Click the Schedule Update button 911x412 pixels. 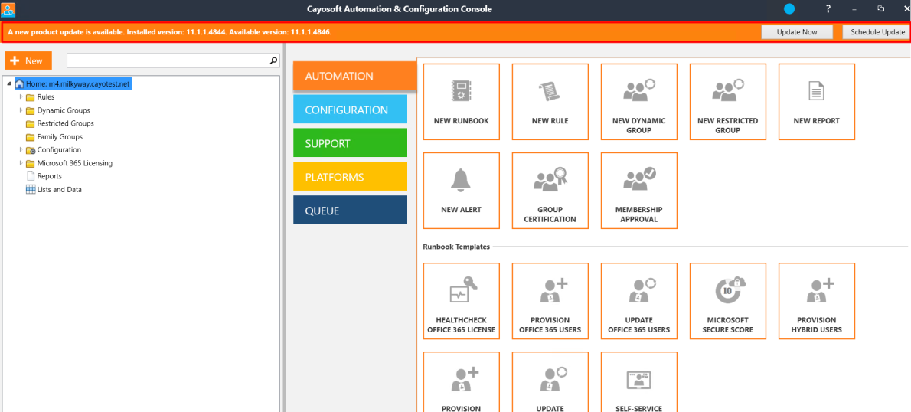click(877, 32)
